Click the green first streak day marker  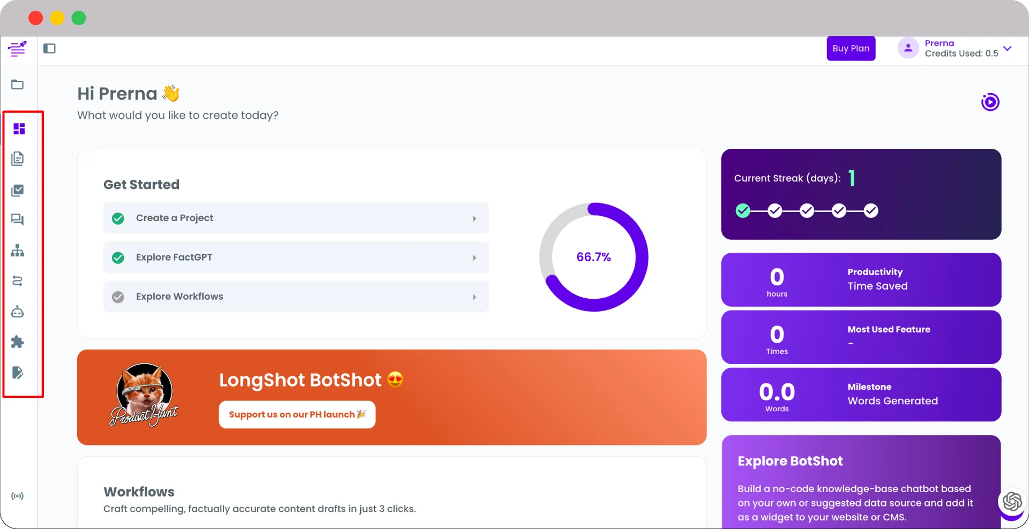pyautogui.click(x=743, y=210)
